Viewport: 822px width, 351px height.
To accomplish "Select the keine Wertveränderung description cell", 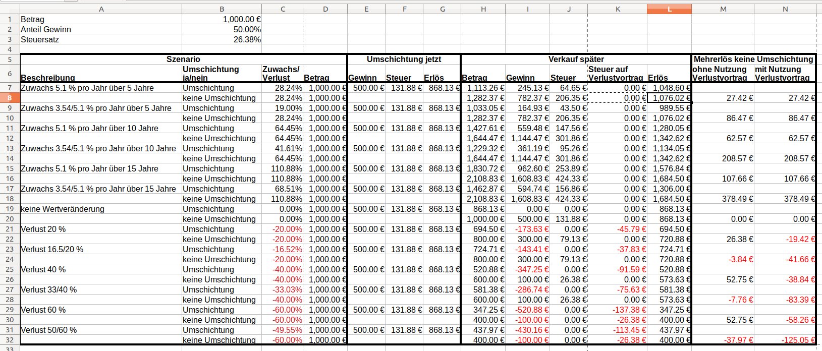I will (x=101, y=209).
